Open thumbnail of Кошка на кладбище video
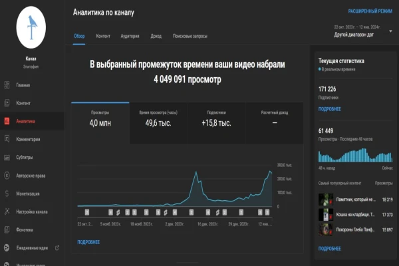This screenshot has width=399, height=266. [x=326, y=215]
